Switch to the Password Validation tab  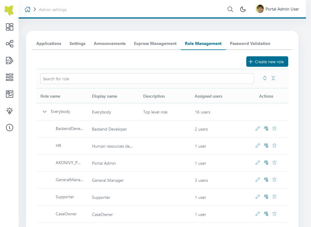coord(250,43)
